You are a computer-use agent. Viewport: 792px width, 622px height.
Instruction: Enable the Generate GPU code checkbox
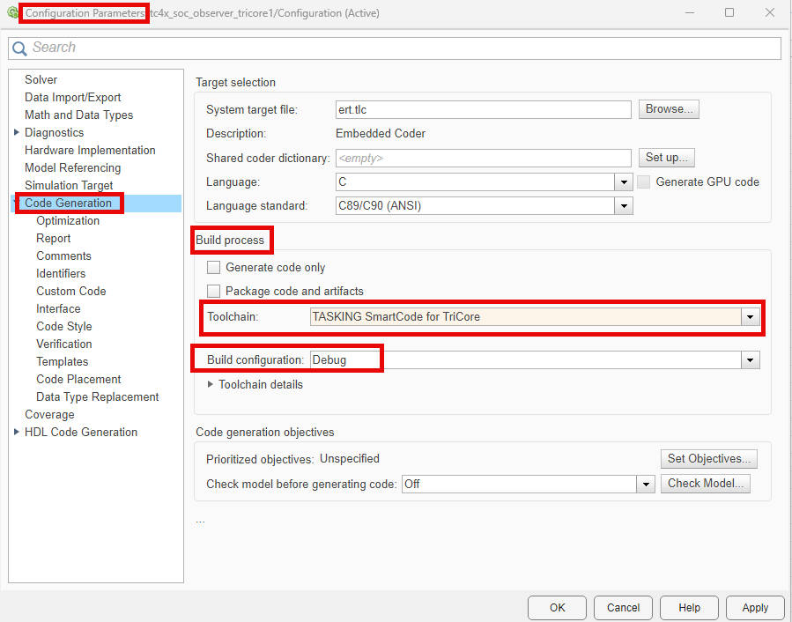coord(643,181)
